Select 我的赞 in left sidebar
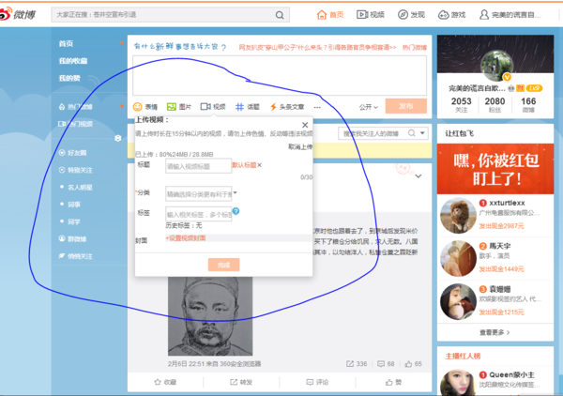The height and width of the screenshot is (396, 563). (69, 78)
